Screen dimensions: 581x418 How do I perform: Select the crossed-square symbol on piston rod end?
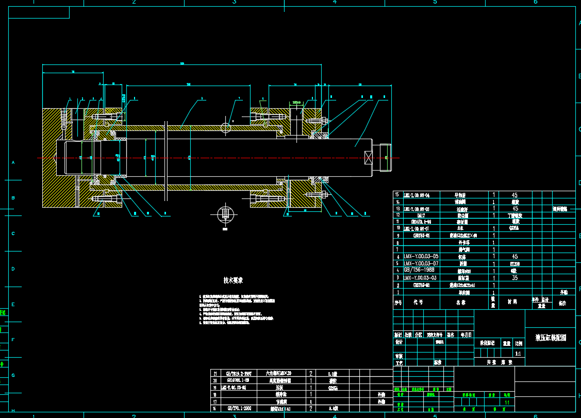click(369, 158)
